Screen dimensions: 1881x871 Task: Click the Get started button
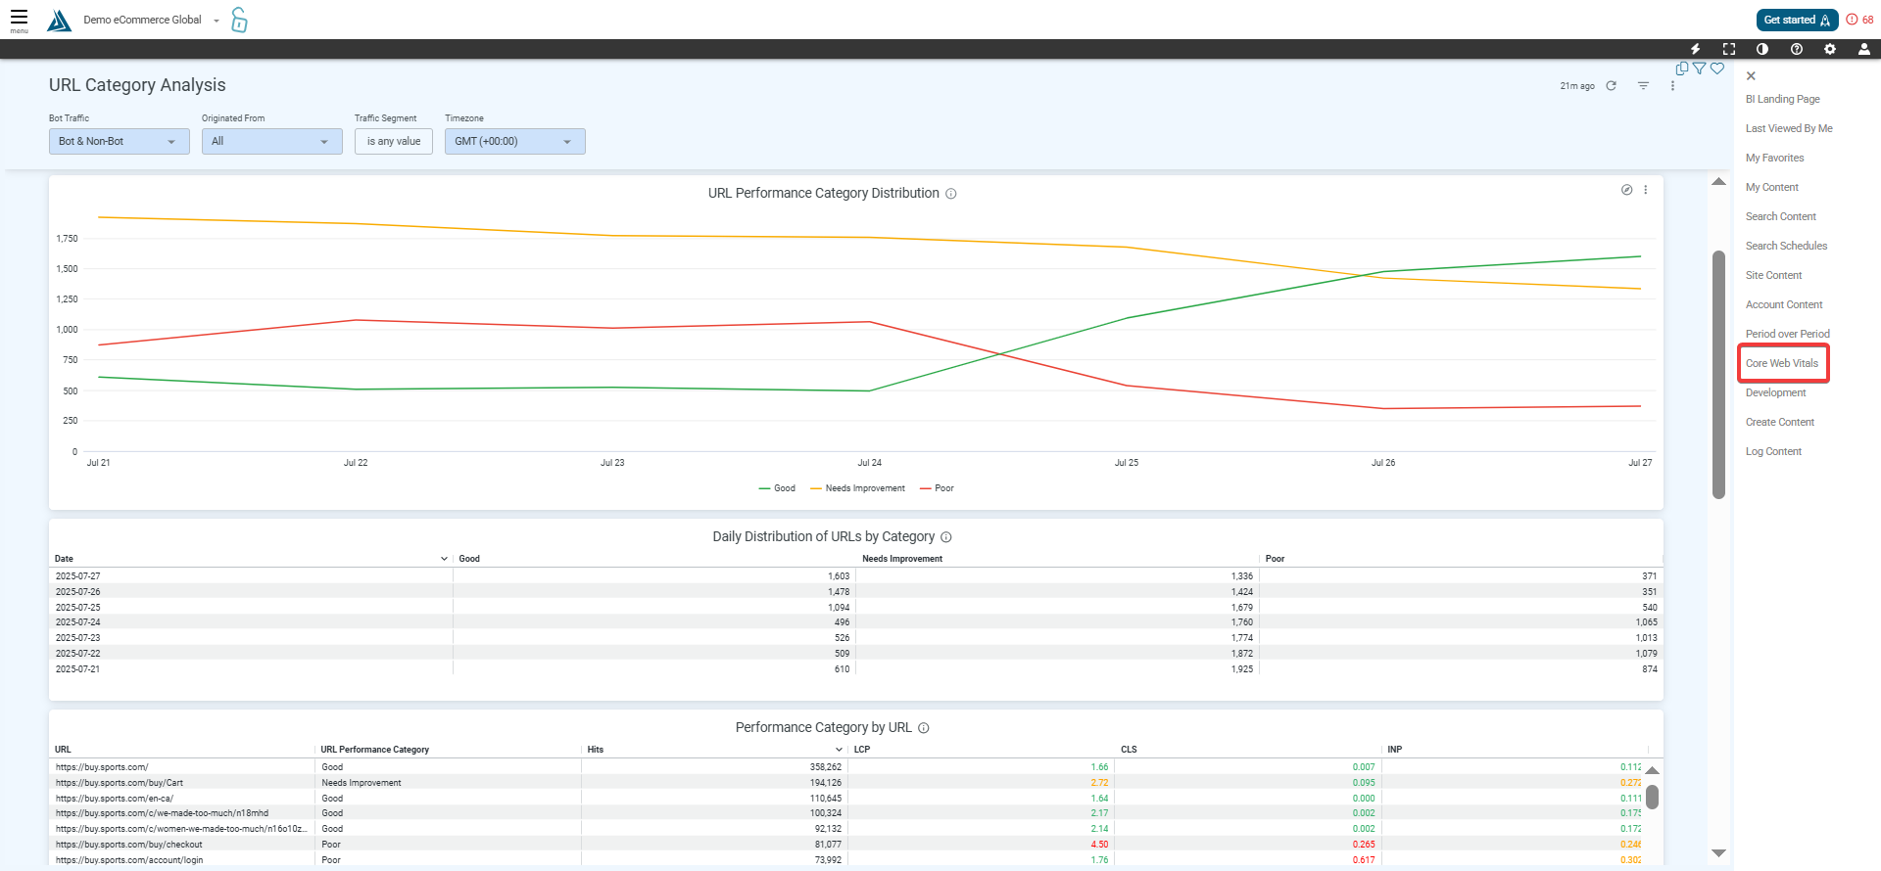[x=1796, y=20]
